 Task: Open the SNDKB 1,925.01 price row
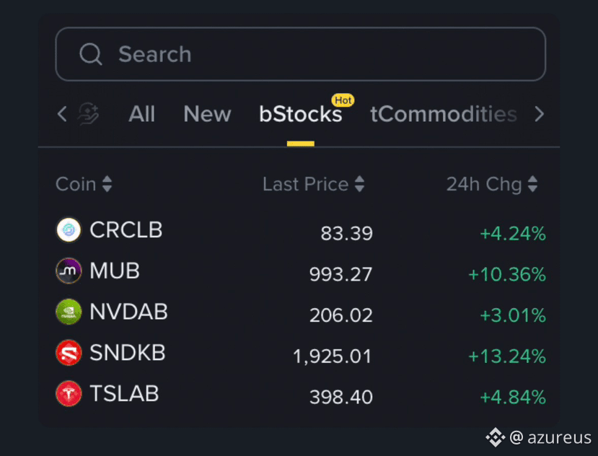point(301,354)
